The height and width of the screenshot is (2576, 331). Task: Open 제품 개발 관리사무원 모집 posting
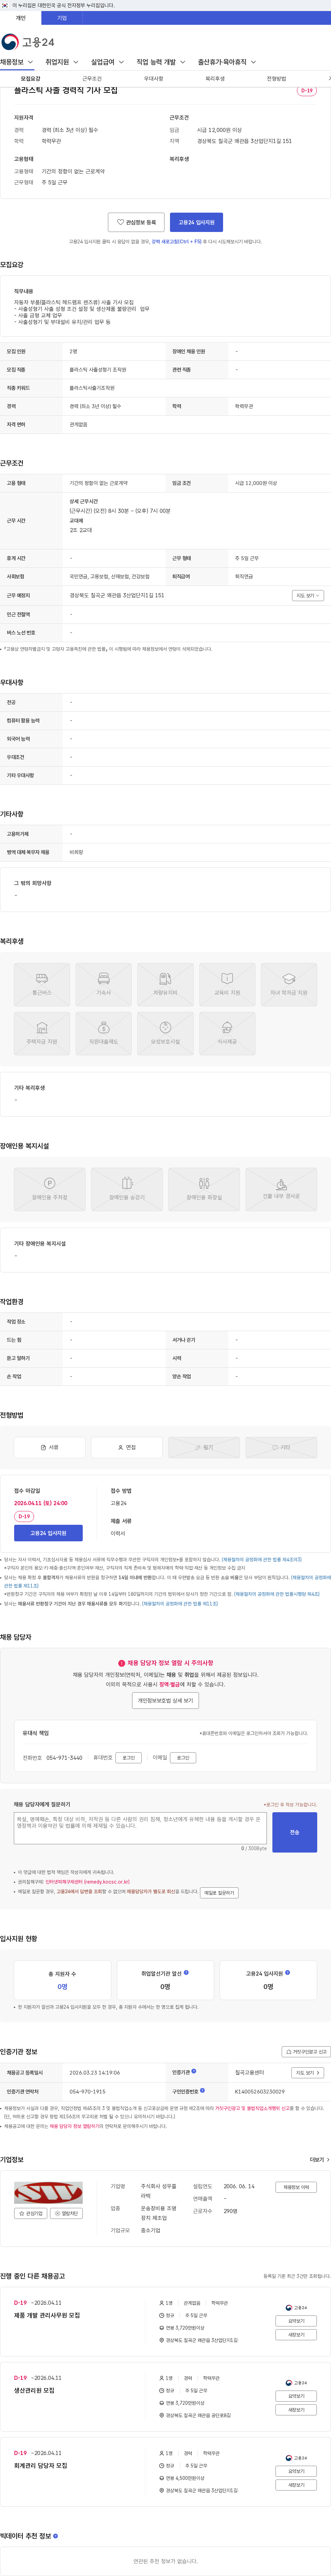(47, 2315)
